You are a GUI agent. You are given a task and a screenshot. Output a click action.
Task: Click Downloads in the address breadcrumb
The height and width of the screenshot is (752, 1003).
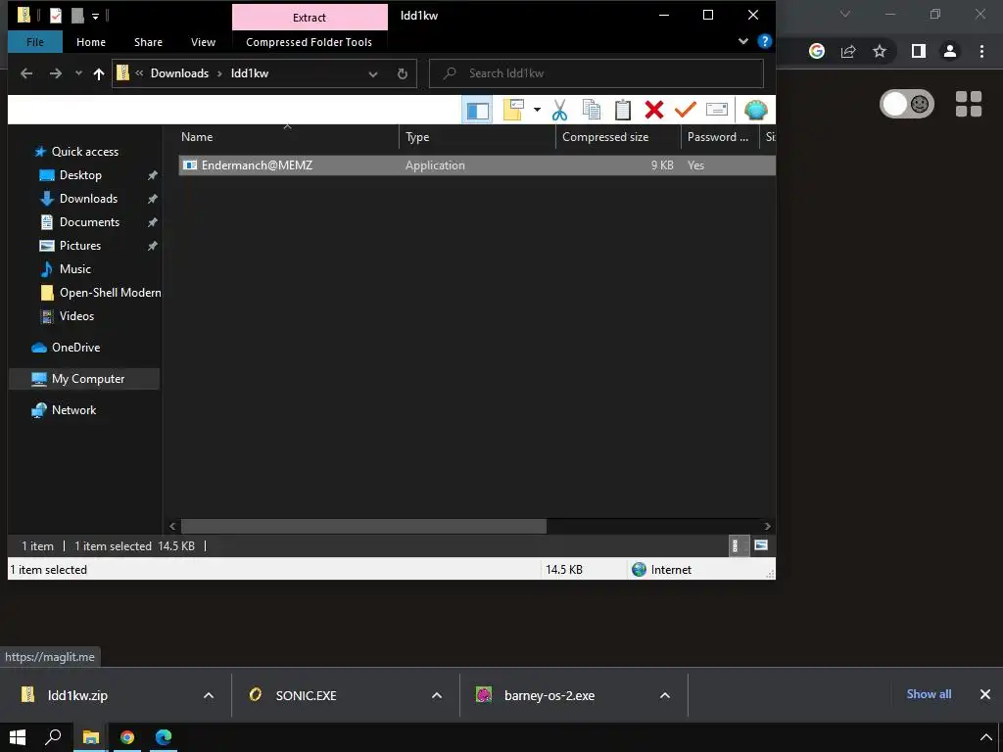pyautogui.click(x=180, y=73)
